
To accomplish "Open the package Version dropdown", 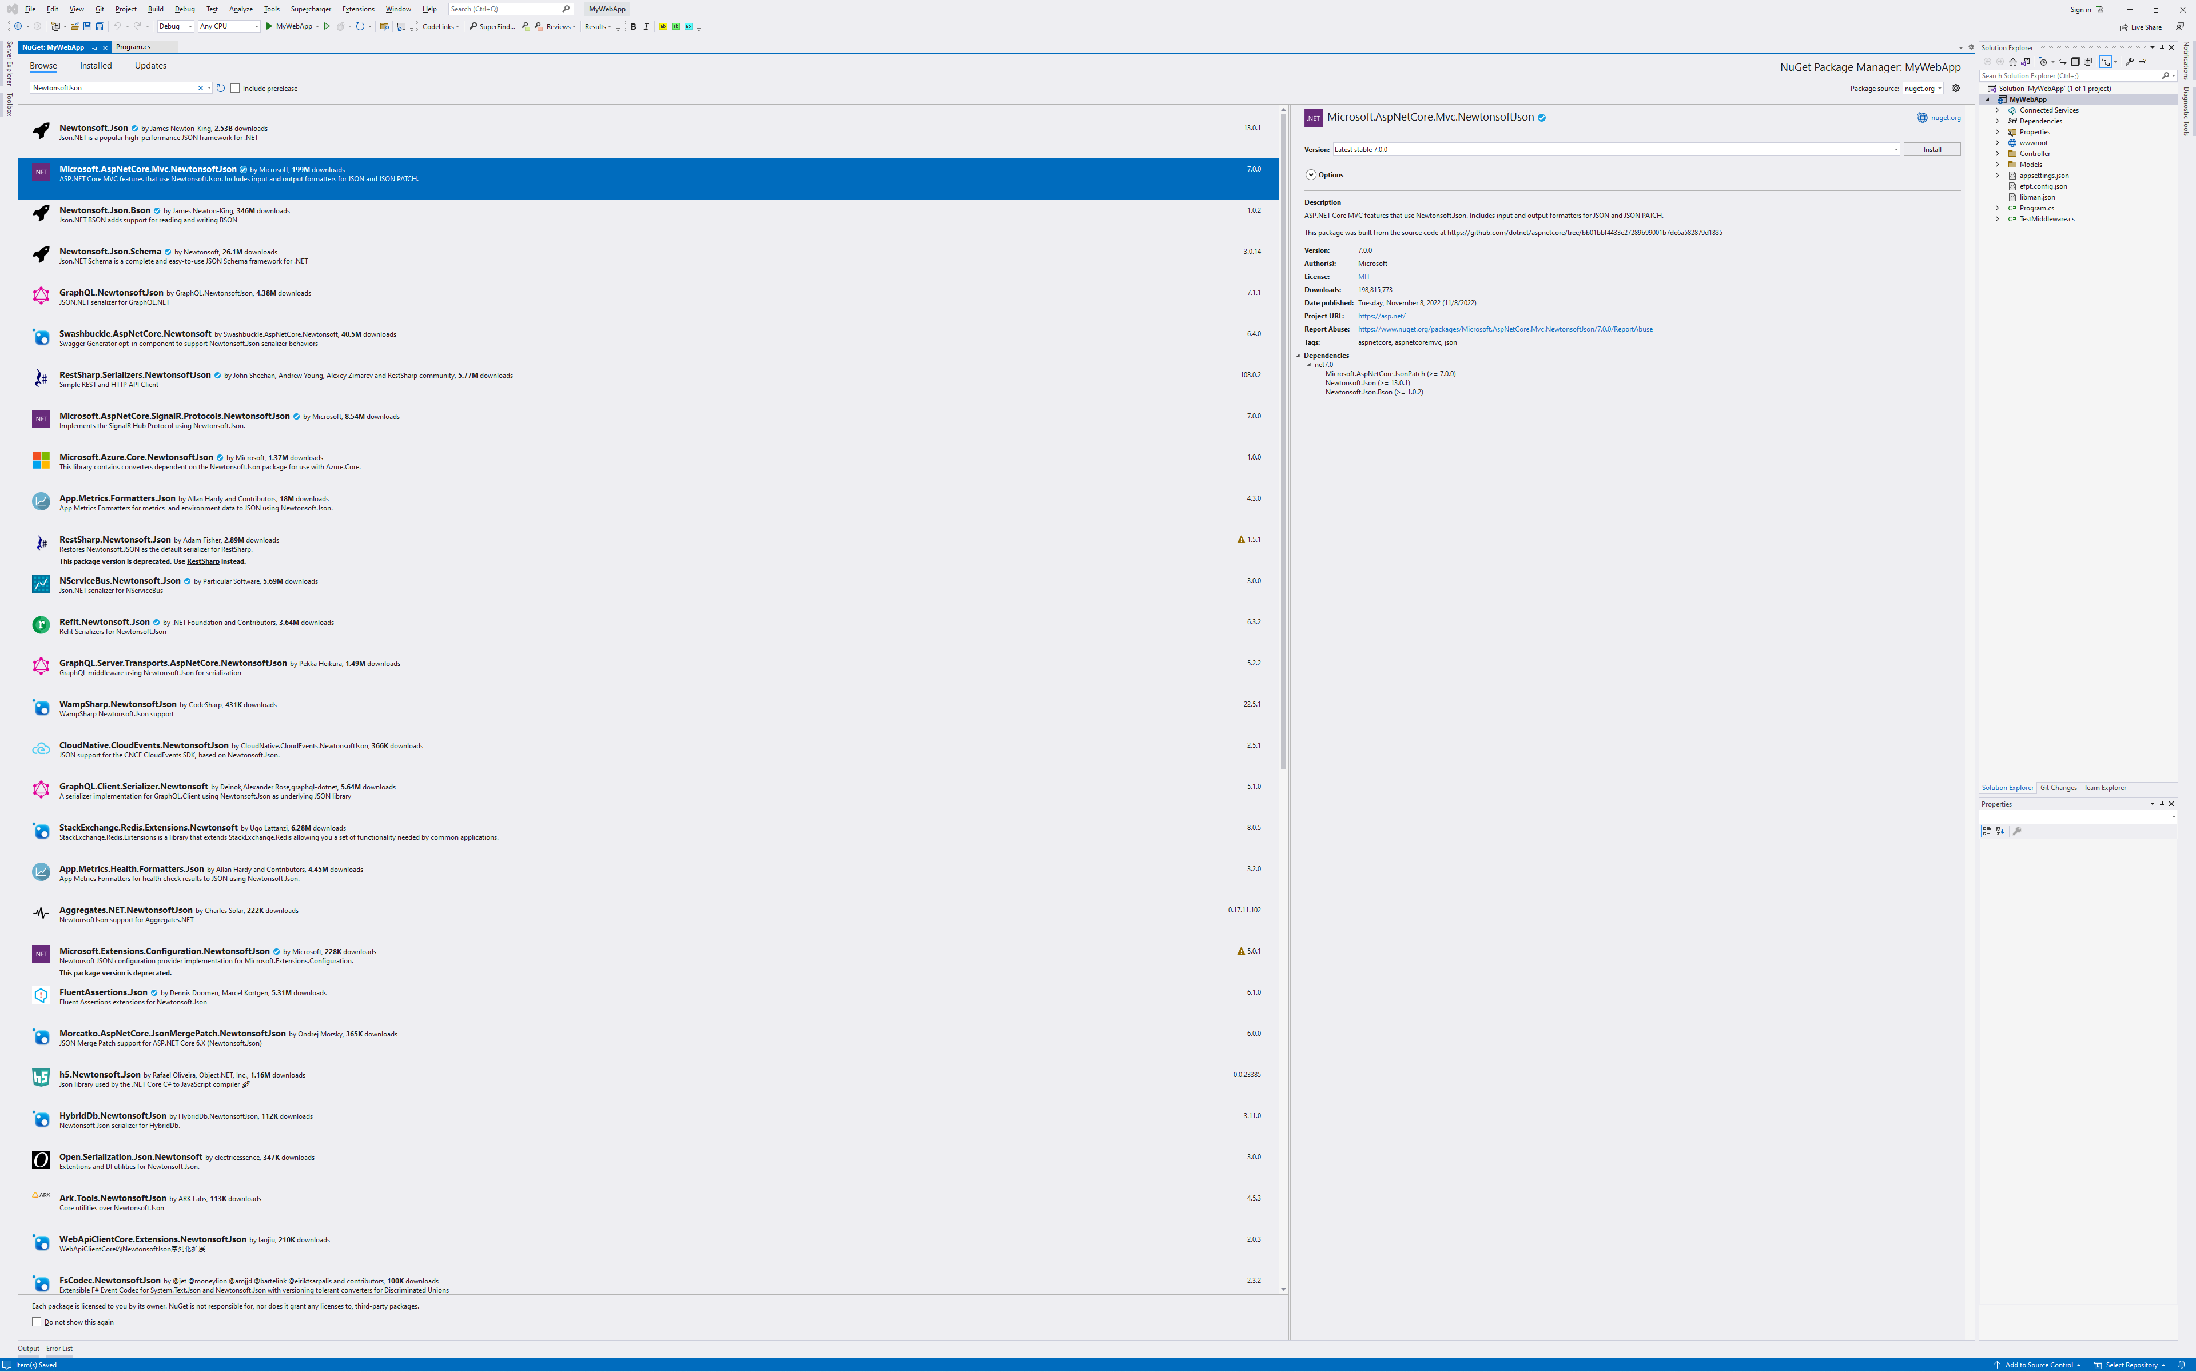I will tap(1896, 150).
